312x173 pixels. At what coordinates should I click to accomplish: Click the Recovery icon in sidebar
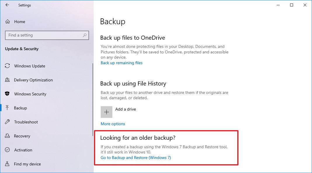point(8,136)
